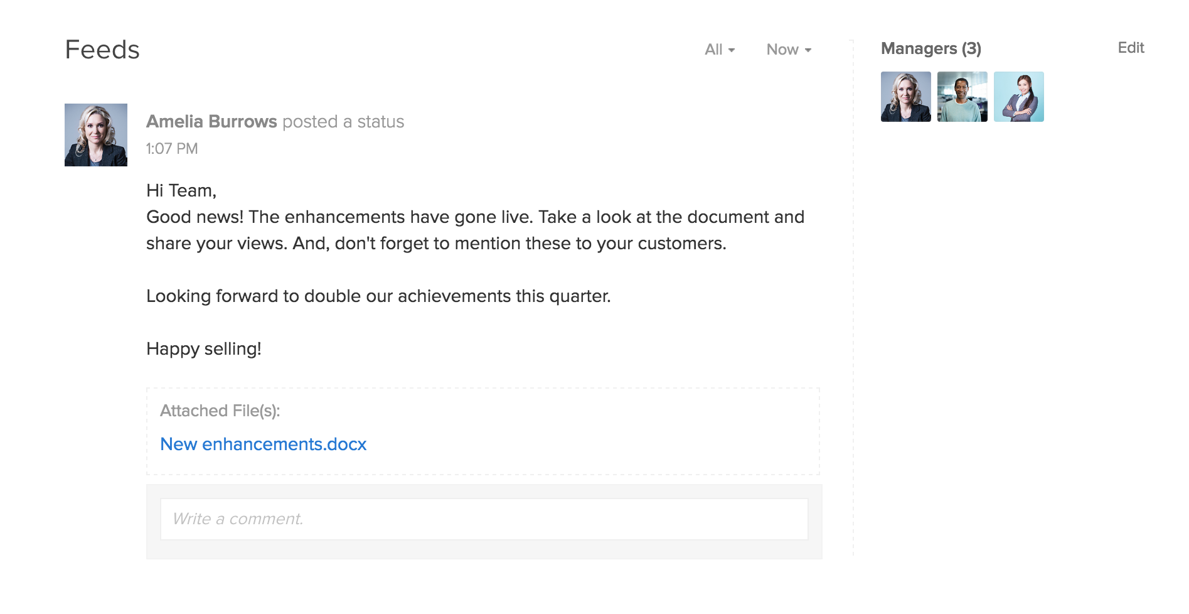Image resolution: width=1189 pixels, height=614 pixels.
Task: Select the blonde woman manager avatar
Action: (905, 97)
